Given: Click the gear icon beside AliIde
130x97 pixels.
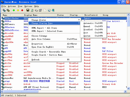Looking at the screenshot, I should tap(3, 63).
